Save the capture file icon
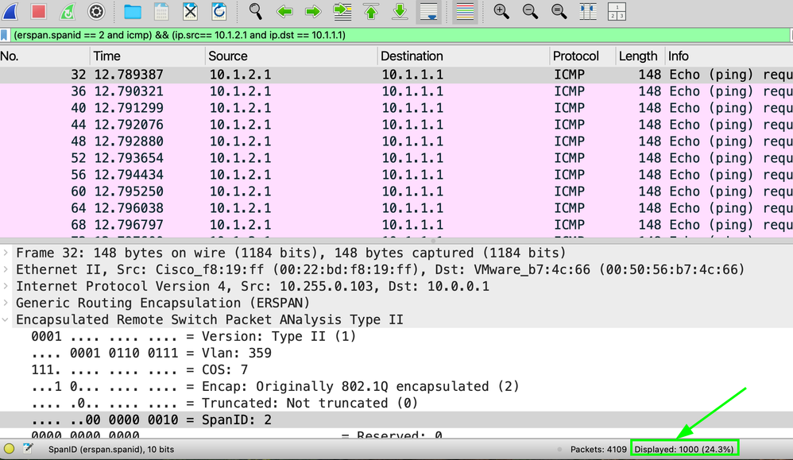The width and height of the screenshot is (793, 460). point(161,11)
